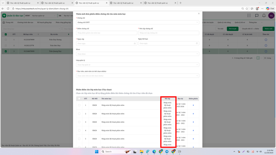
Task: Open browser settings and more menu
Action: tap(262, 8)
